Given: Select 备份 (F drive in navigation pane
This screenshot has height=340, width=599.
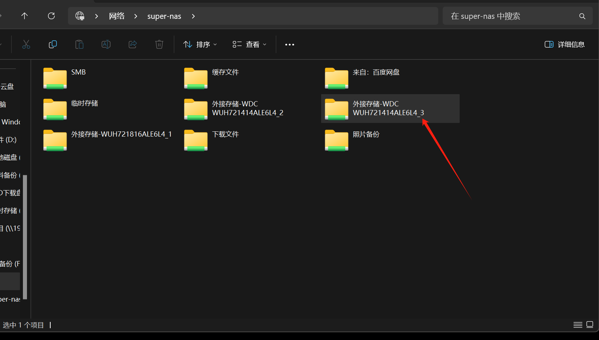Looking at the screenshot, I should tap(10, 264).
